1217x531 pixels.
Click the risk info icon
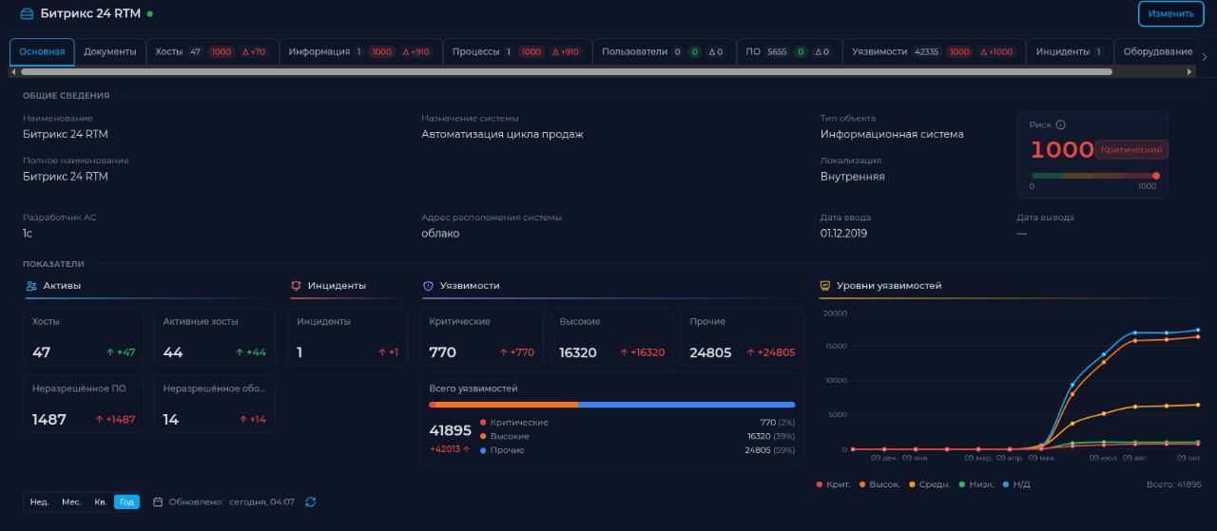pos(1060,124)
